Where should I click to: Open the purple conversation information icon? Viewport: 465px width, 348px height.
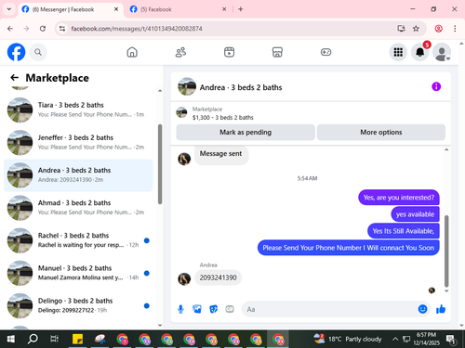pos(436,86)
